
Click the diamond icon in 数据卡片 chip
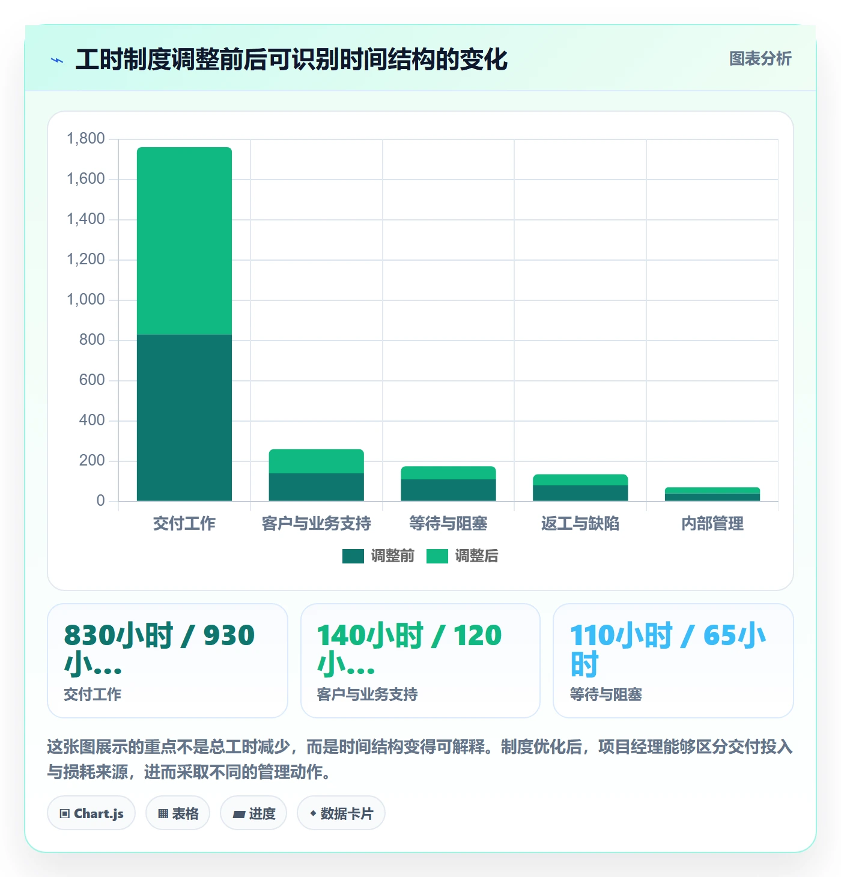(313, 813)
